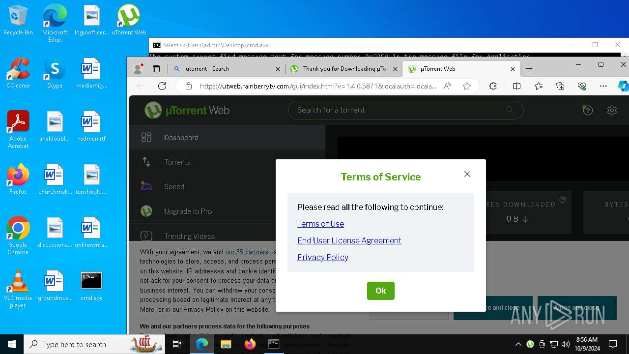
Task: Go to Dashboard in sidebar
Action: (x=227, y=138)
